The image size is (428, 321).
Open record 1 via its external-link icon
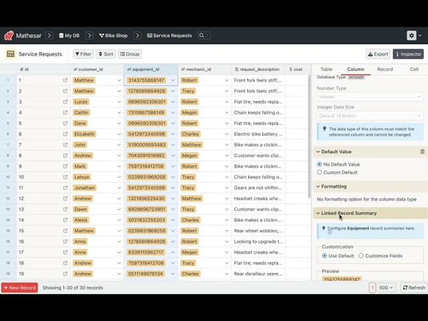tap(65, 80)
